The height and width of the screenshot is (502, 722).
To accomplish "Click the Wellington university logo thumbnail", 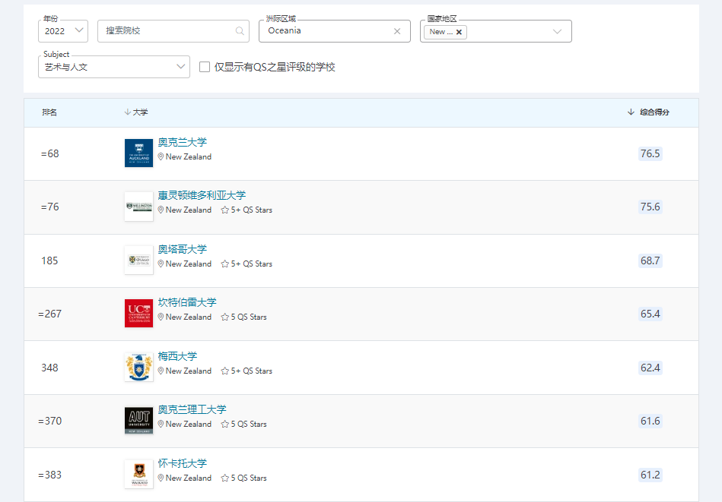I will tap(138, 207).
